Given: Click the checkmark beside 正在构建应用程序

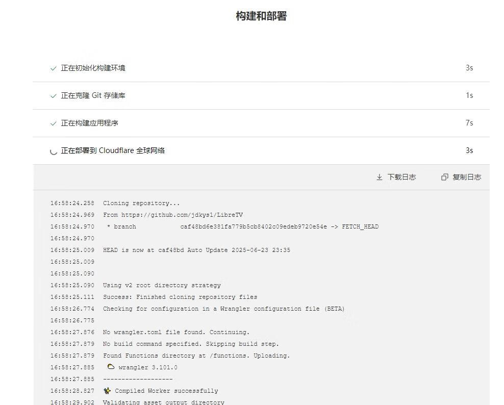Looking at the screenshot, I should tap(54, 122).
